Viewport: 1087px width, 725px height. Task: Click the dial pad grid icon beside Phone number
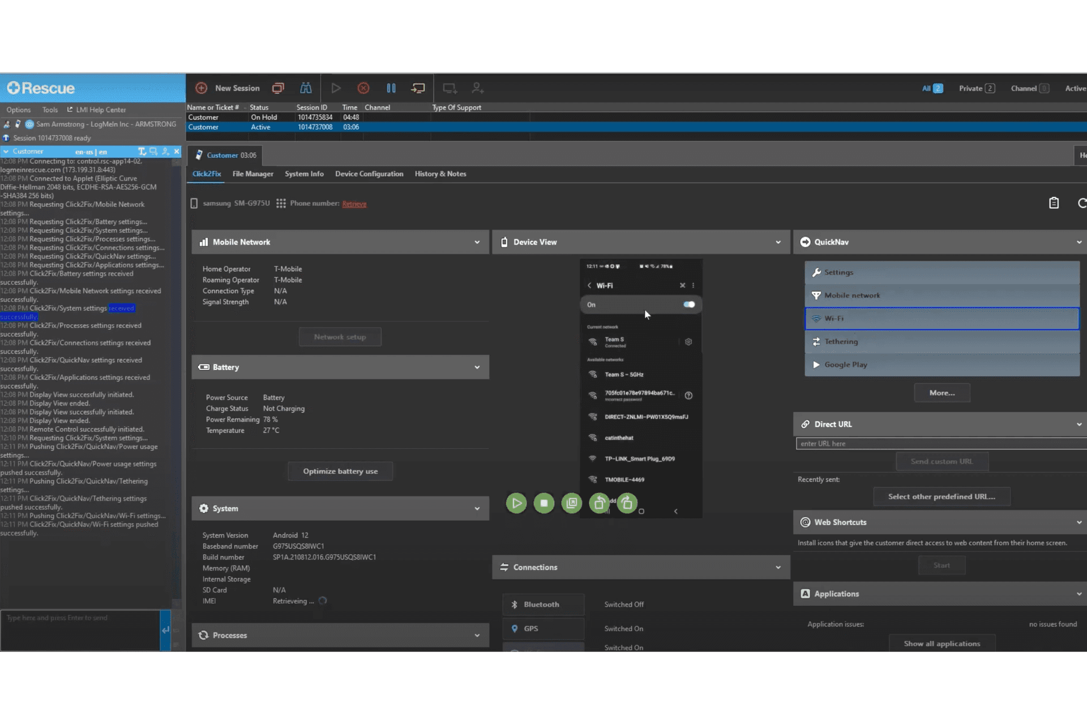(281, 204)
